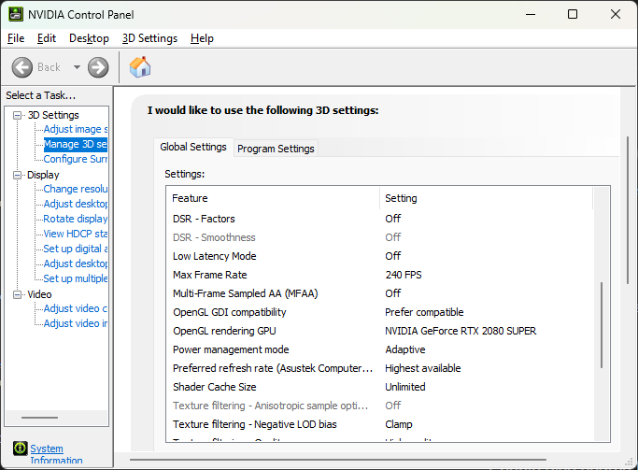The image size is (638, 470).
Task: Click the NVIDIA logo in title bar
Action: pyautogui.click(x=14, y=14)
